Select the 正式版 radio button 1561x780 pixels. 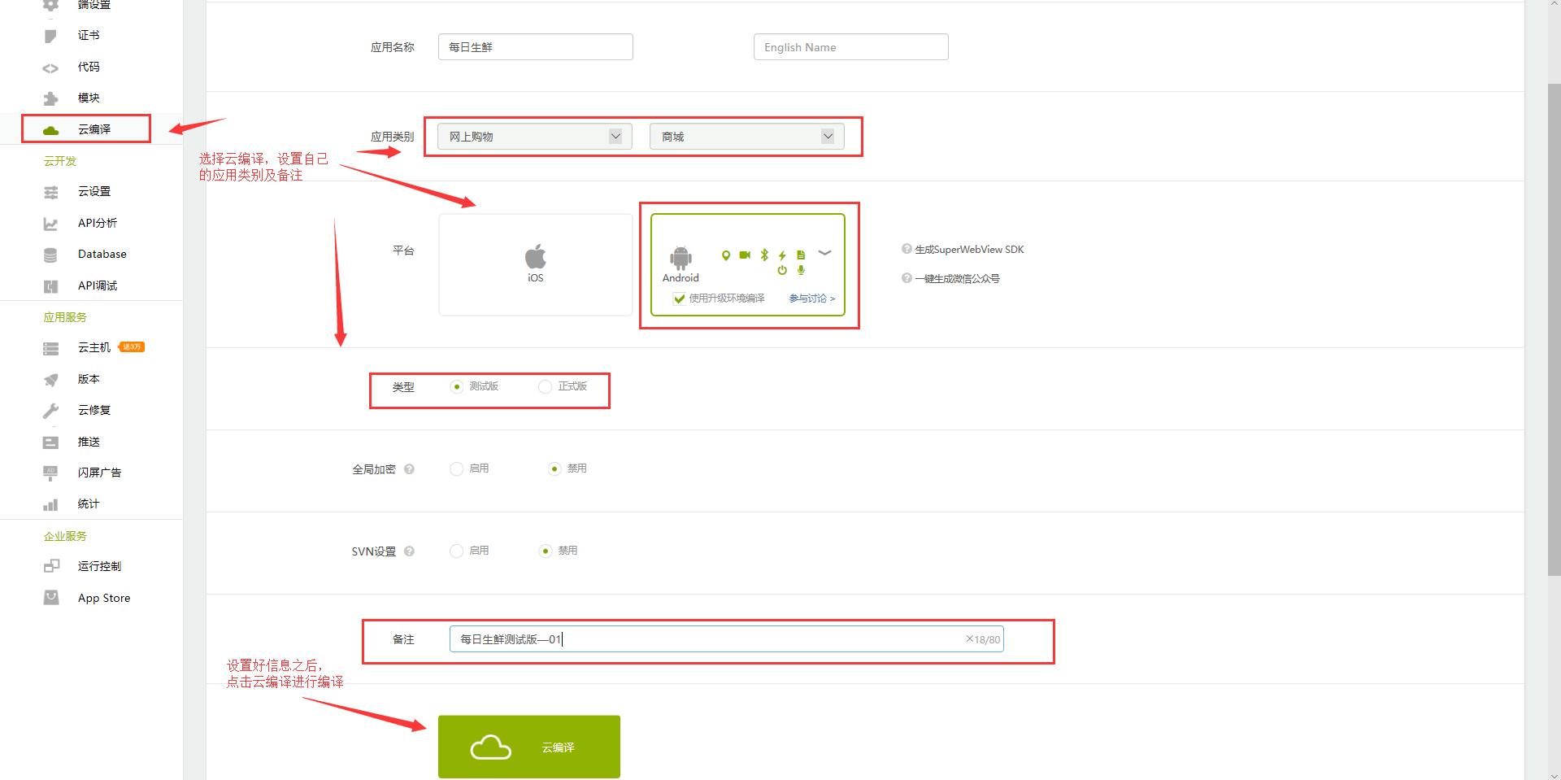pyautogui.click(x=545, y=386)
